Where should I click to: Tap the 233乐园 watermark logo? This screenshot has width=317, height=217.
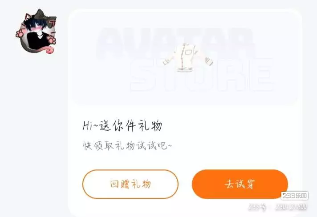295,196
